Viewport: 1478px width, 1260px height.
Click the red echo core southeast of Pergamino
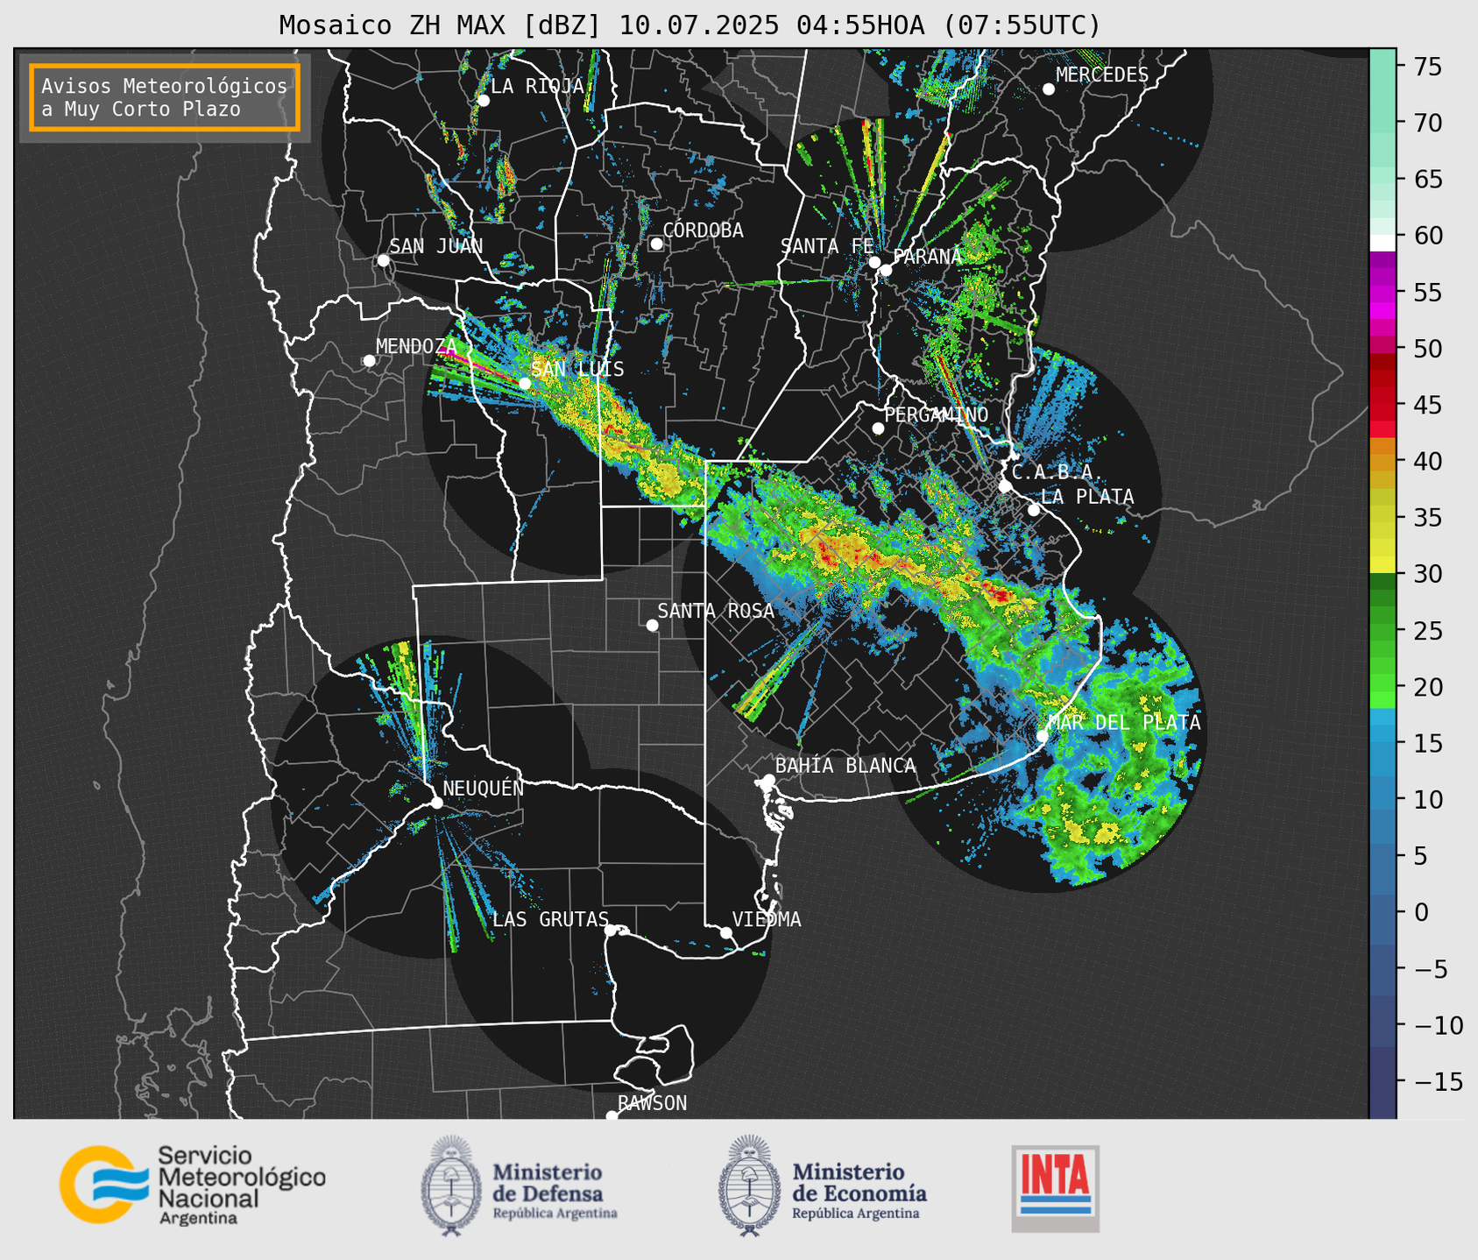(x=1000, y=595)
